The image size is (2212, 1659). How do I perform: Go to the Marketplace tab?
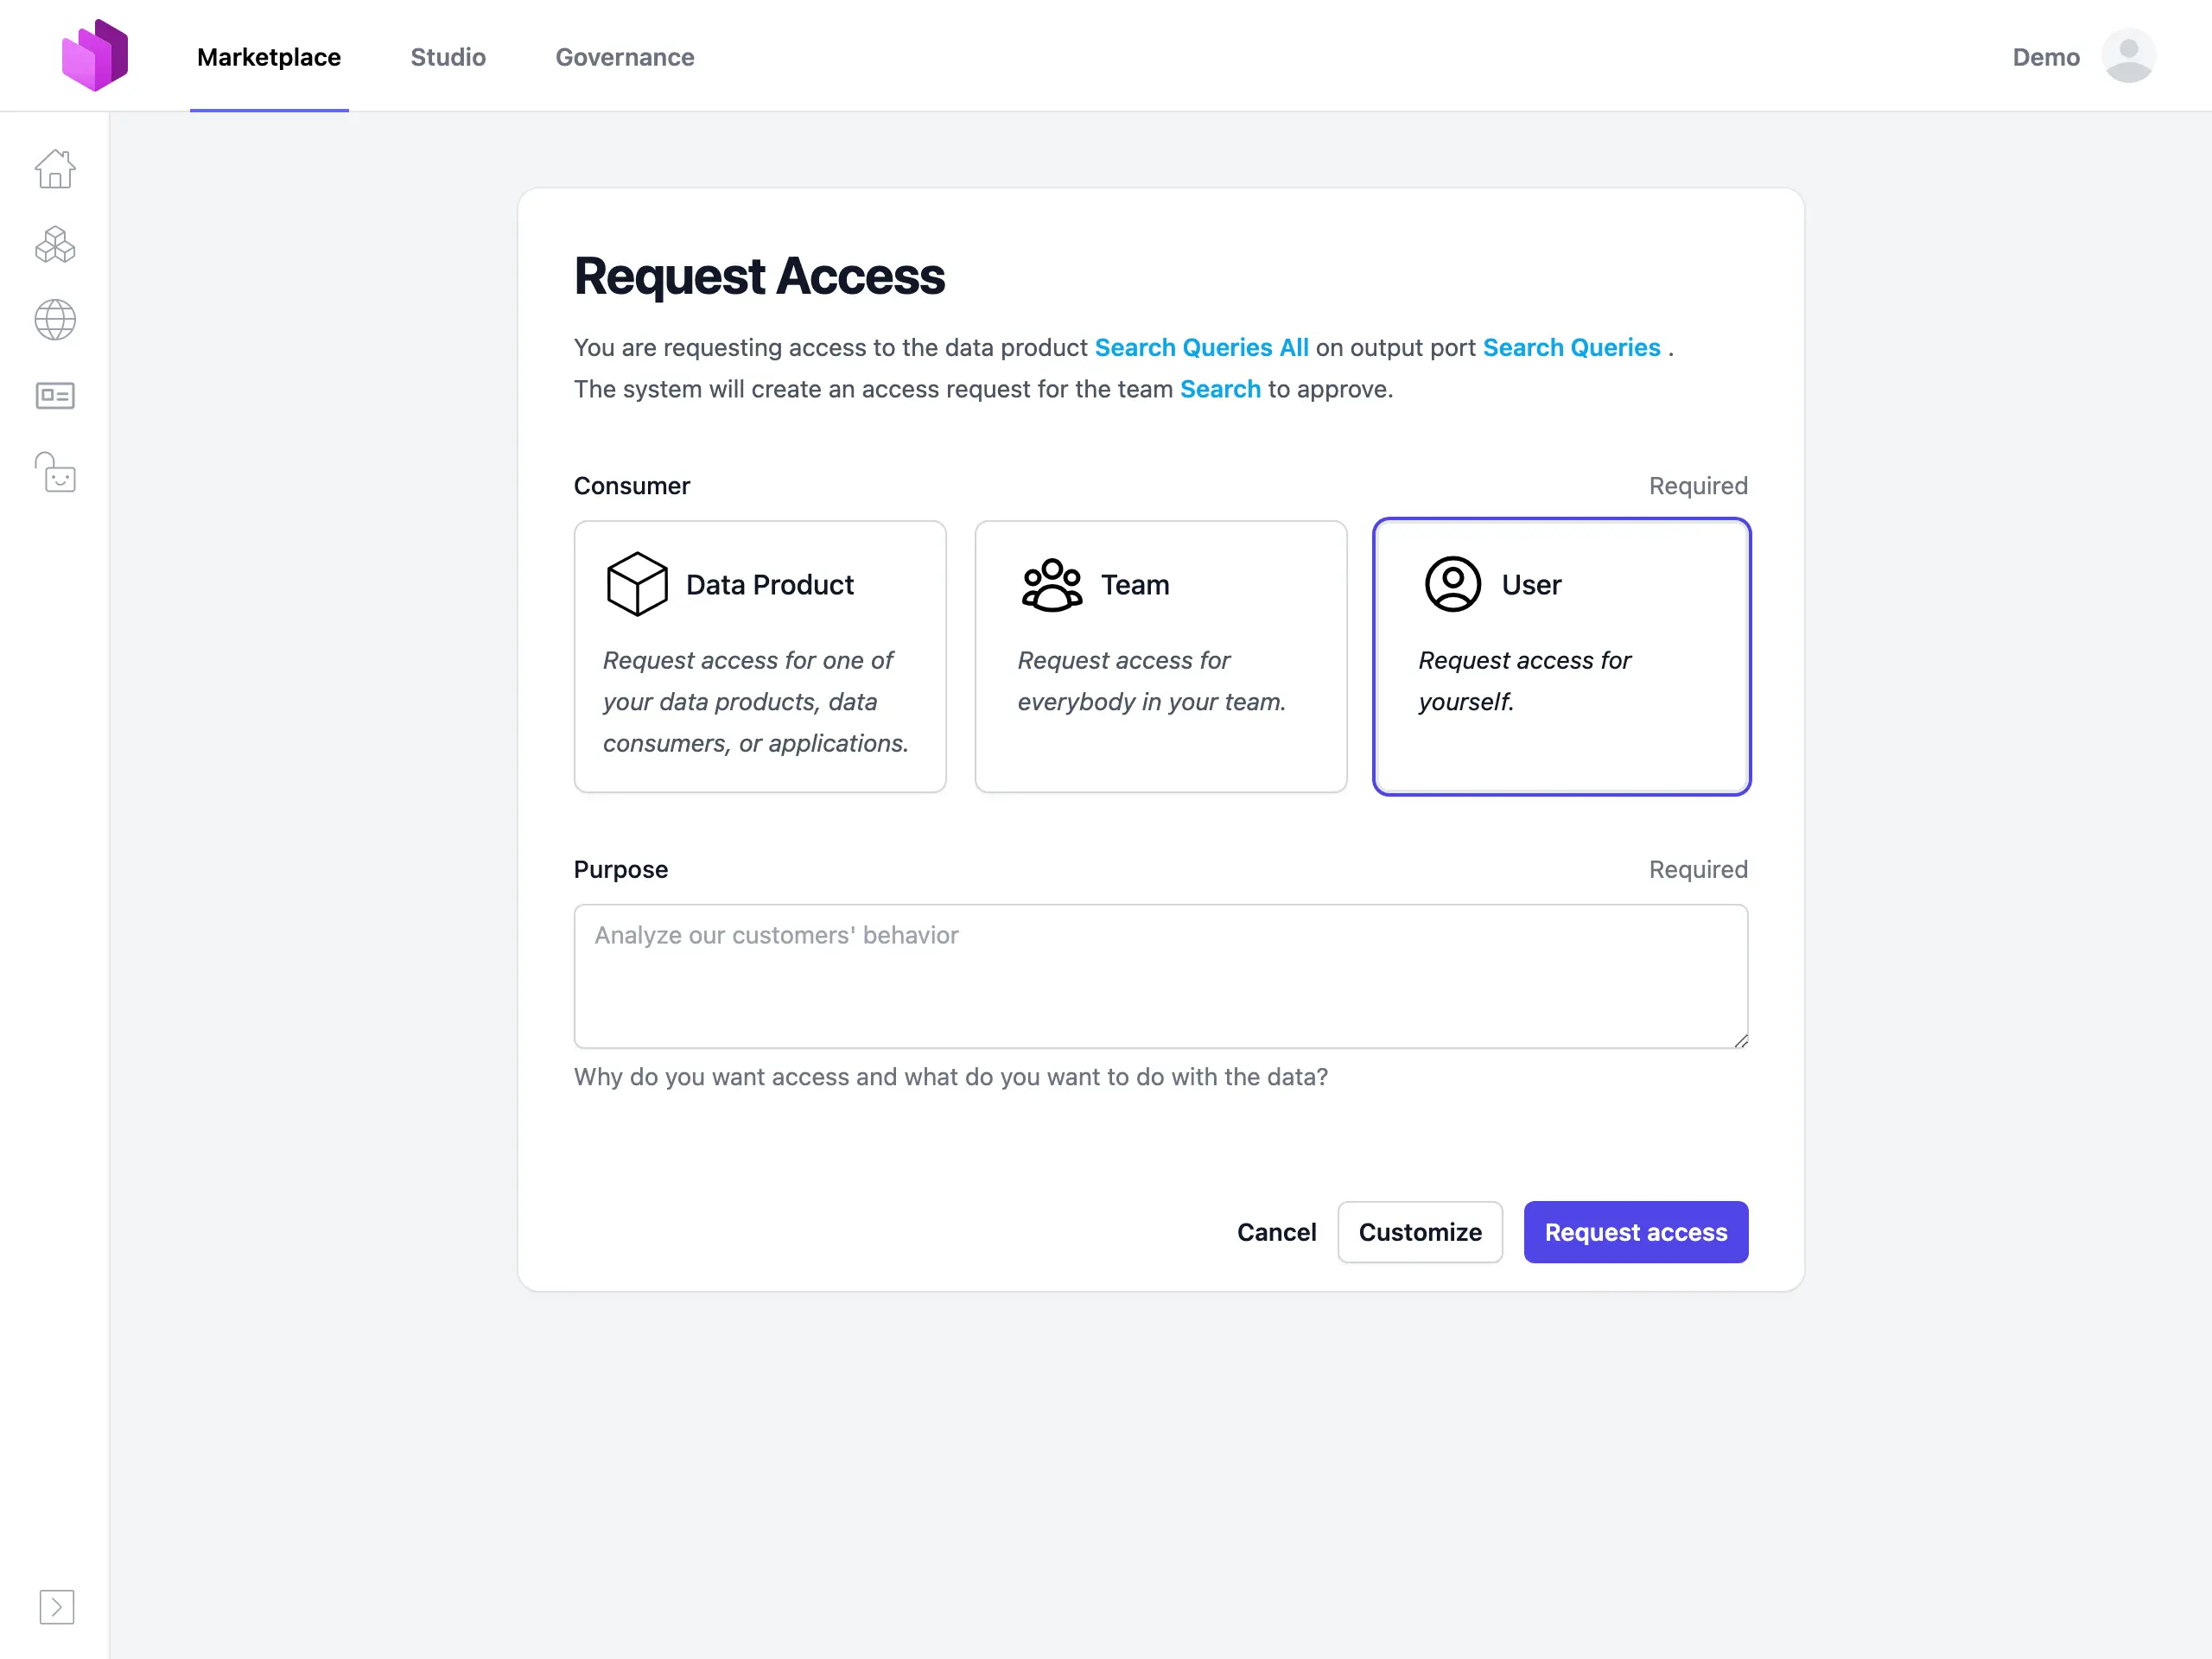pos(269,57)
